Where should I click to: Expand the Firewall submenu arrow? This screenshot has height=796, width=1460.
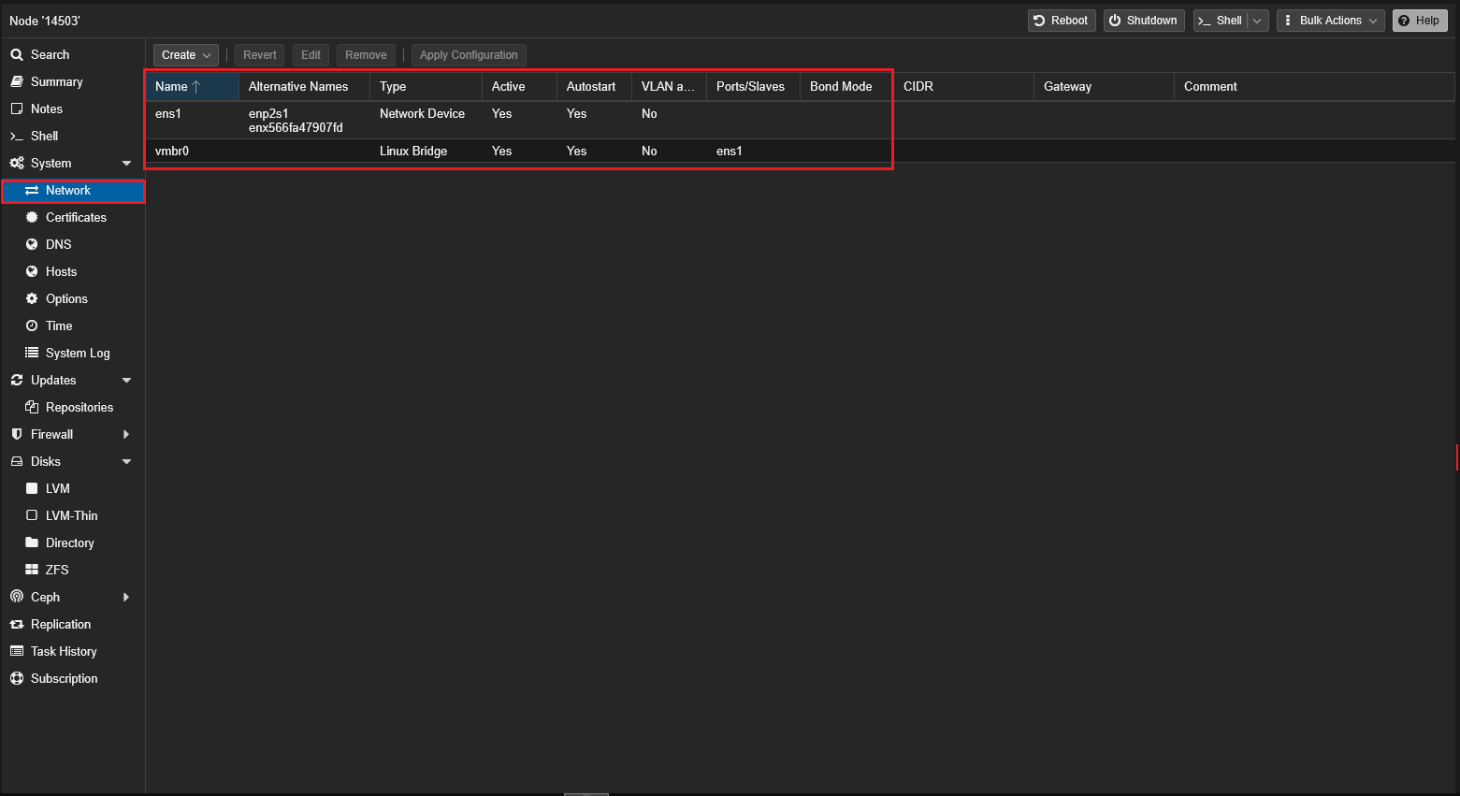click(126, 434)
